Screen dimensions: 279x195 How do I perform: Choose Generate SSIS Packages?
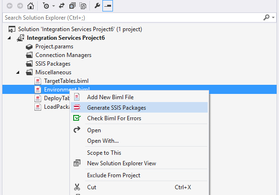point(139,107)
